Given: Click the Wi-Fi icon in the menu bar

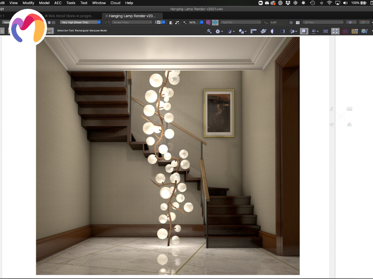Looking at the screenshot, I should coord(329,3).
